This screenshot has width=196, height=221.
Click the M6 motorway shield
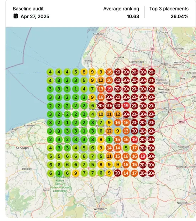pos(153,49)
